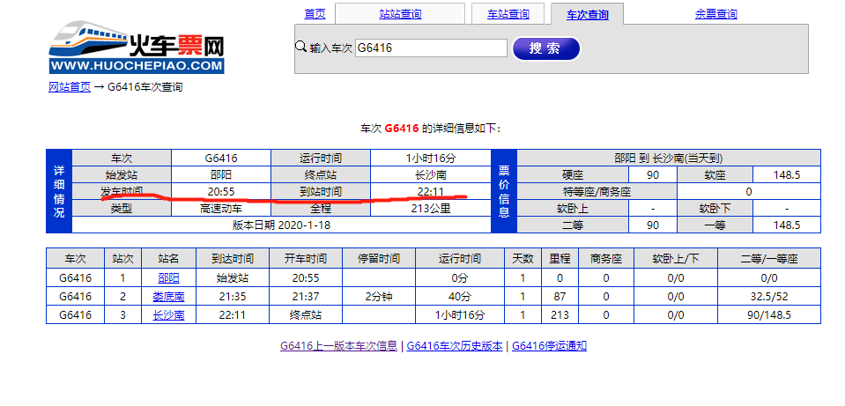Click the 213公里 distance cell
845x406 pixels.
(431, 209)
